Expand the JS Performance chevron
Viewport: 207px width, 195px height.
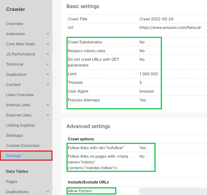coord(48,54)
